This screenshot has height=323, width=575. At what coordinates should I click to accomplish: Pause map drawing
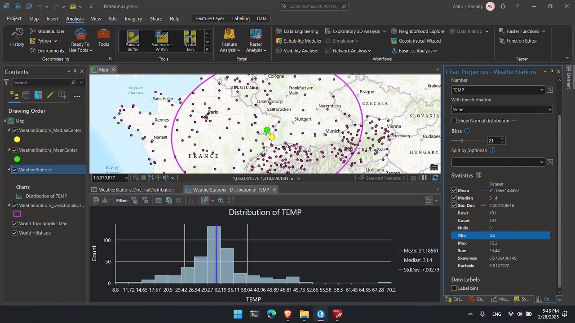pyautogui.click(x=425, y=178)
